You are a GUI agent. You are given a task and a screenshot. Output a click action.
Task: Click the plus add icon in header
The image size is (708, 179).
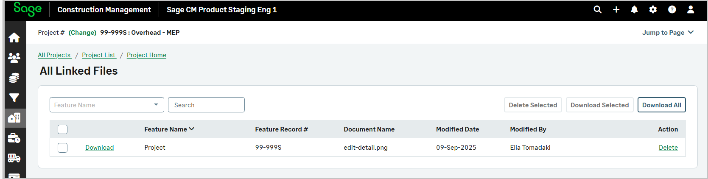coord(616,9)
